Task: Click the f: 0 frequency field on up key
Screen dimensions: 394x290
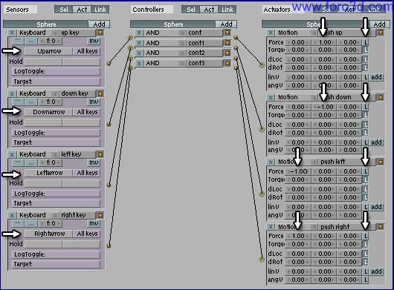Action: pyautogui.click(x=51, y=41)
